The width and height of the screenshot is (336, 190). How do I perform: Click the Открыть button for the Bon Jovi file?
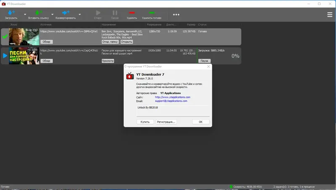click(126, 42)
